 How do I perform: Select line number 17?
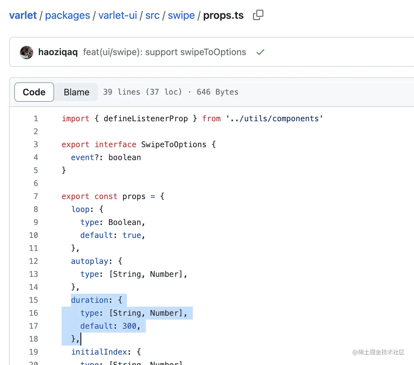point(33,326)
